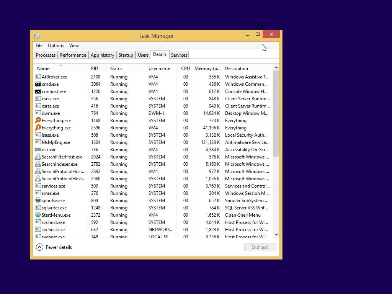Open the File menu
Image resolution: width=392 pixels, height=294 pixels.
click(39, 46)
